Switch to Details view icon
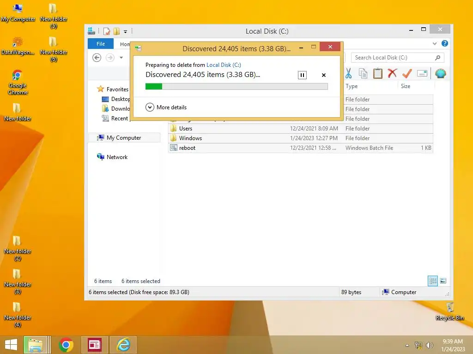Viewport: 473px width, 354px height. [x=433, y=281]
